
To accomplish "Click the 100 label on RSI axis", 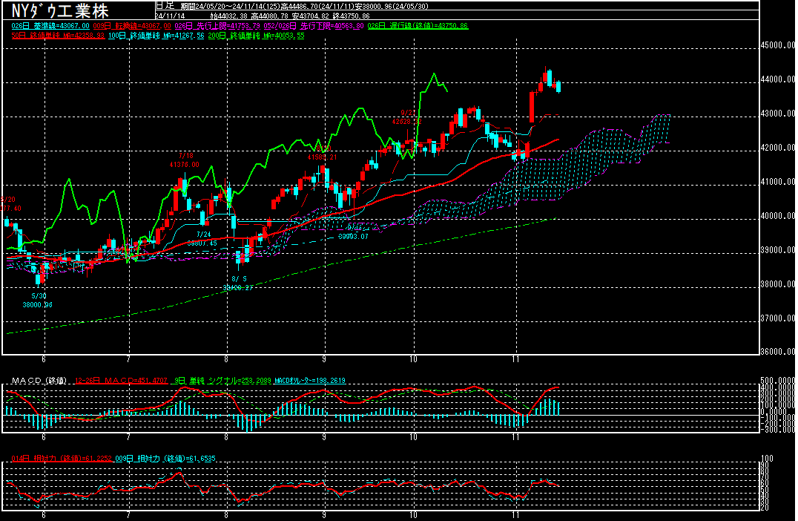I will click(767, 459).
